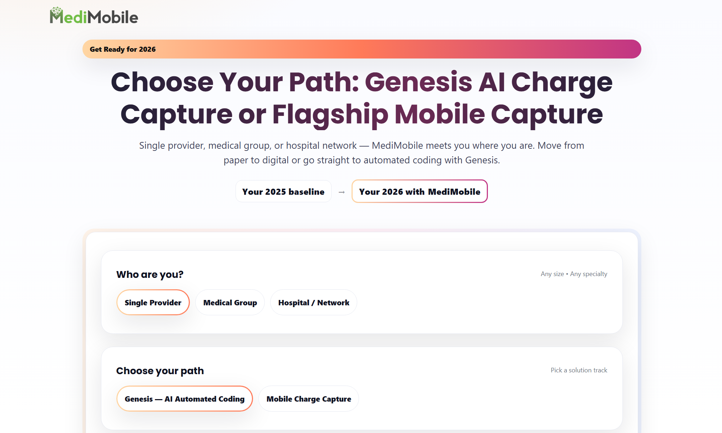
Task: Click the MediMobile logo
Action: [x=94, y=17]
